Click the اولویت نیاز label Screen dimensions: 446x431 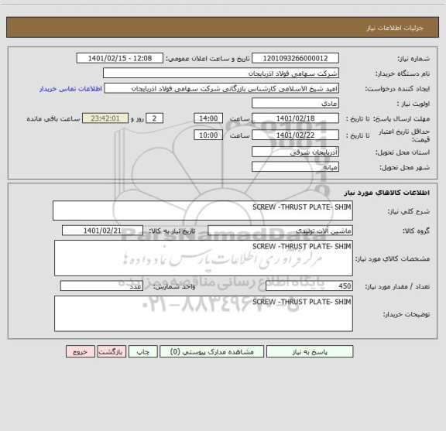(413, 104)
